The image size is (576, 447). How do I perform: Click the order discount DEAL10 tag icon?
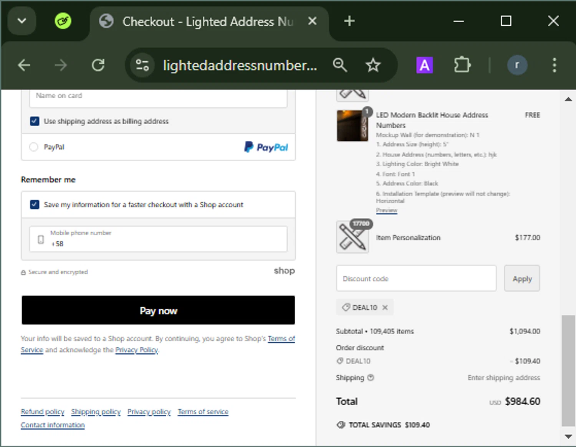click(x=340, y=361)
